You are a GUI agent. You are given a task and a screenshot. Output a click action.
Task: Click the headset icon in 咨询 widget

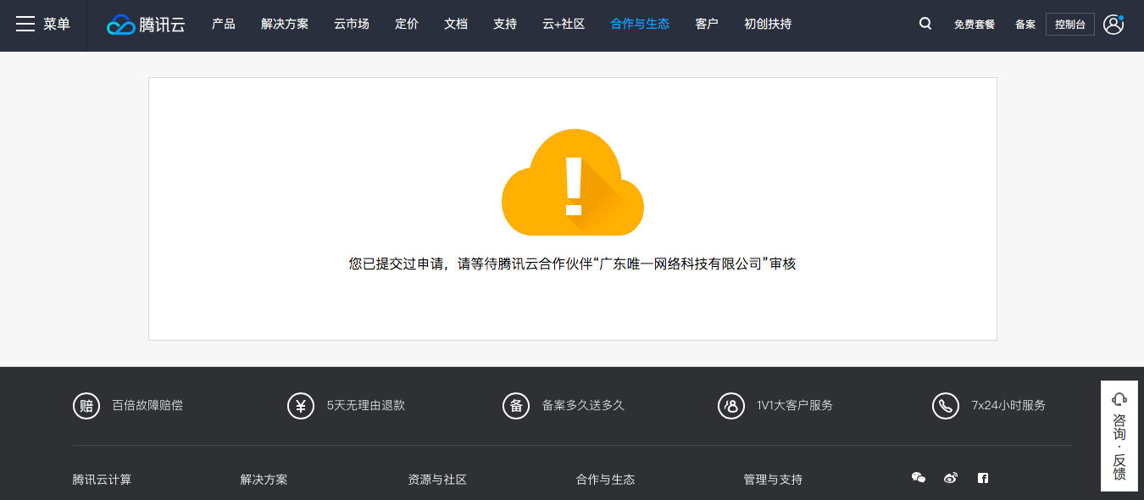tap(1119, 399)
